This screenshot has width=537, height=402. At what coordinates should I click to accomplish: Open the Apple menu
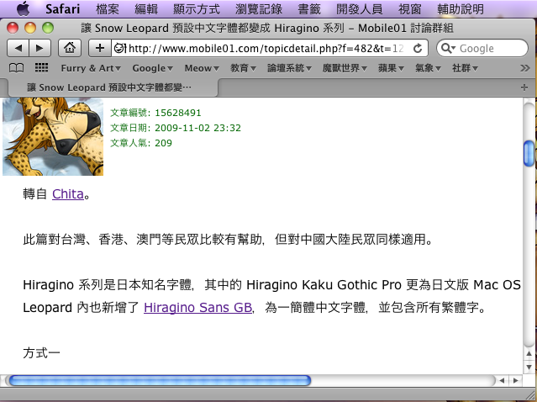(x=23, y=8)
